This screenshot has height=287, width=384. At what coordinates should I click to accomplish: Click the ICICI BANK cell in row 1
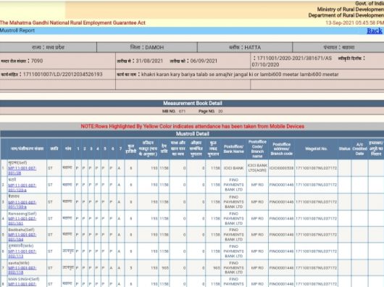pos(233,168)
